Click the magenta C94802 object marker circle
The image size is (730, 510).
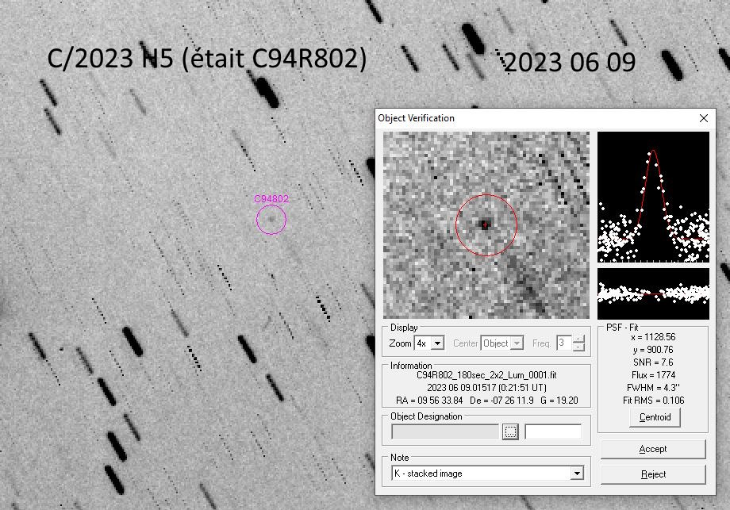(x=271, y=220)
